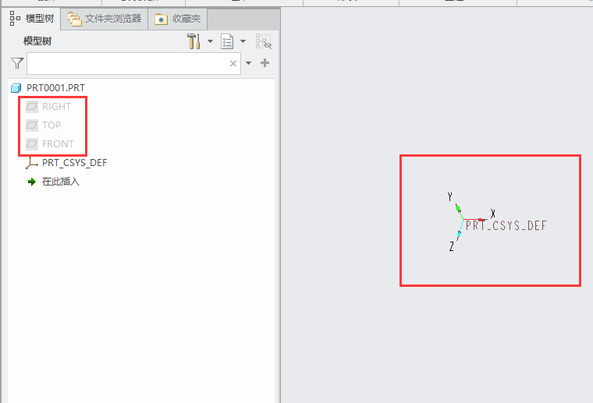The width and height of the screenshot is (593, 403).
Task: Click the green insert-here arrow icon
Action: tap(32, 182)
